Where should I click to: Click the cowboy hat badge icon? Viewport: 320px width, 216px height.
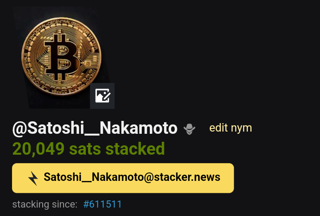189,129
